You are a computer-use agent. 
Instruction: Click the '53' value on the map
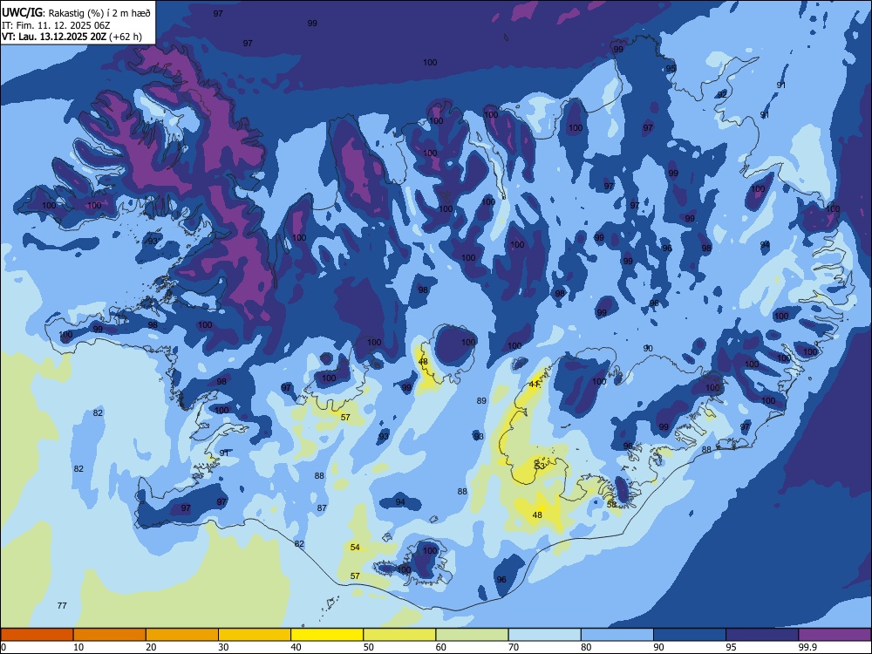pyautogui.click(x=540, y=467)
